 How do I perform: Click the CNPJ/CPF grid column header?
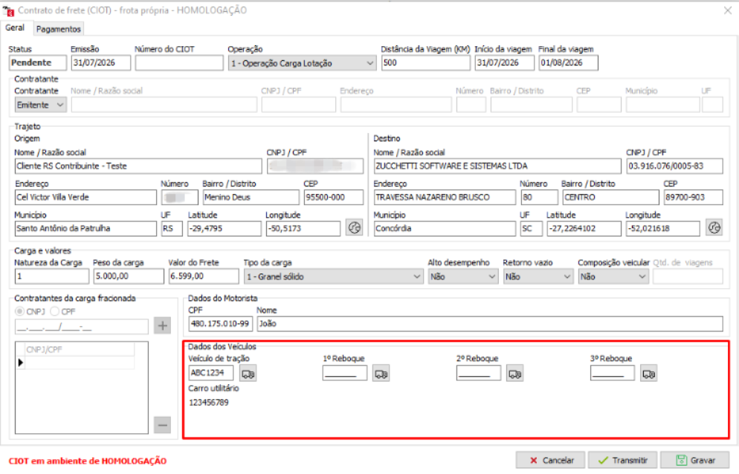[x=79, y=350]
